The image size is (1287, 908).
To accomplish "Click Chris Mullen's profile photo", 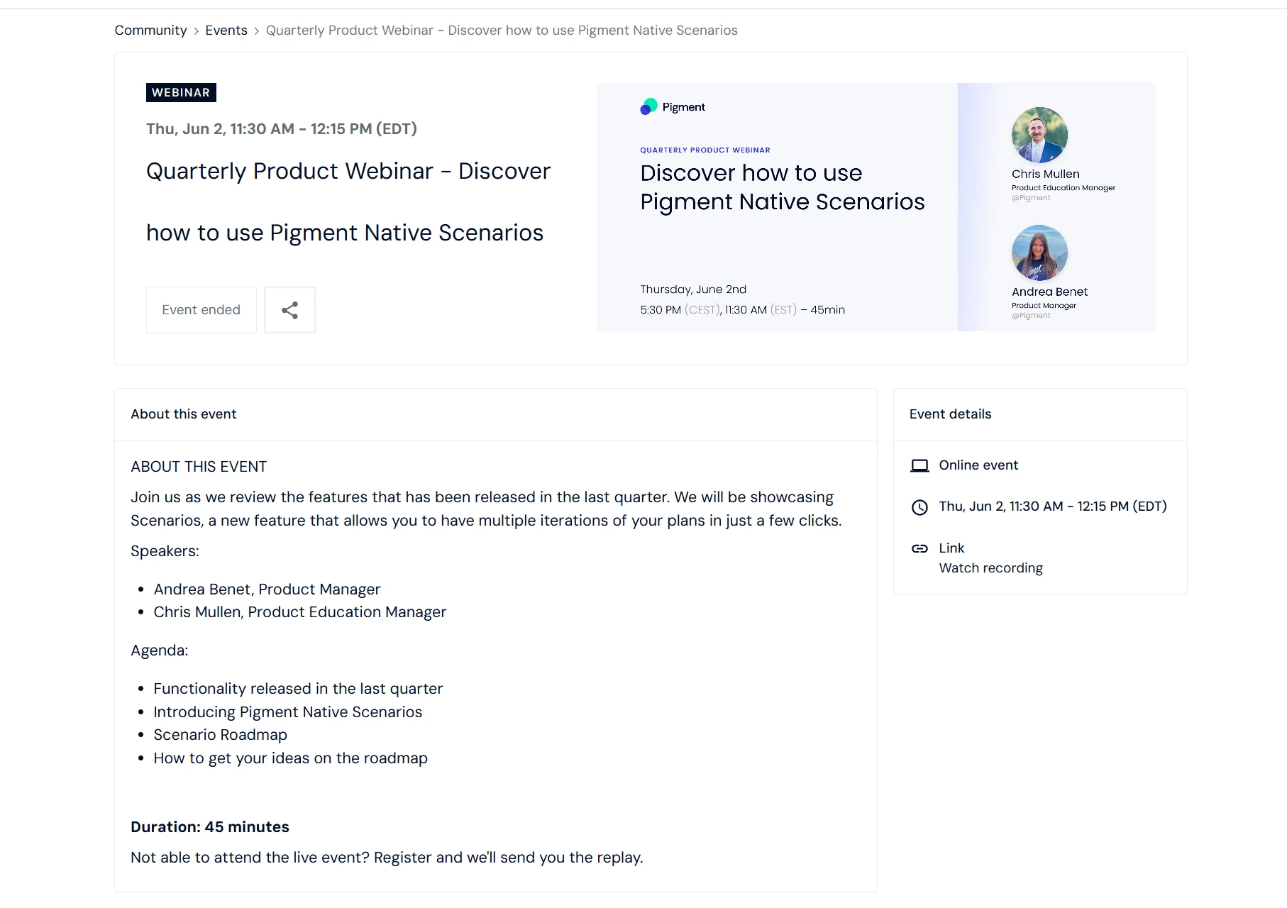I will point(1039,135).
